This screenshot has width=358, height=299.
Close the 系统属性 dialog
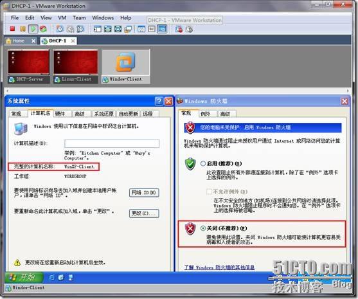point(169,101)
